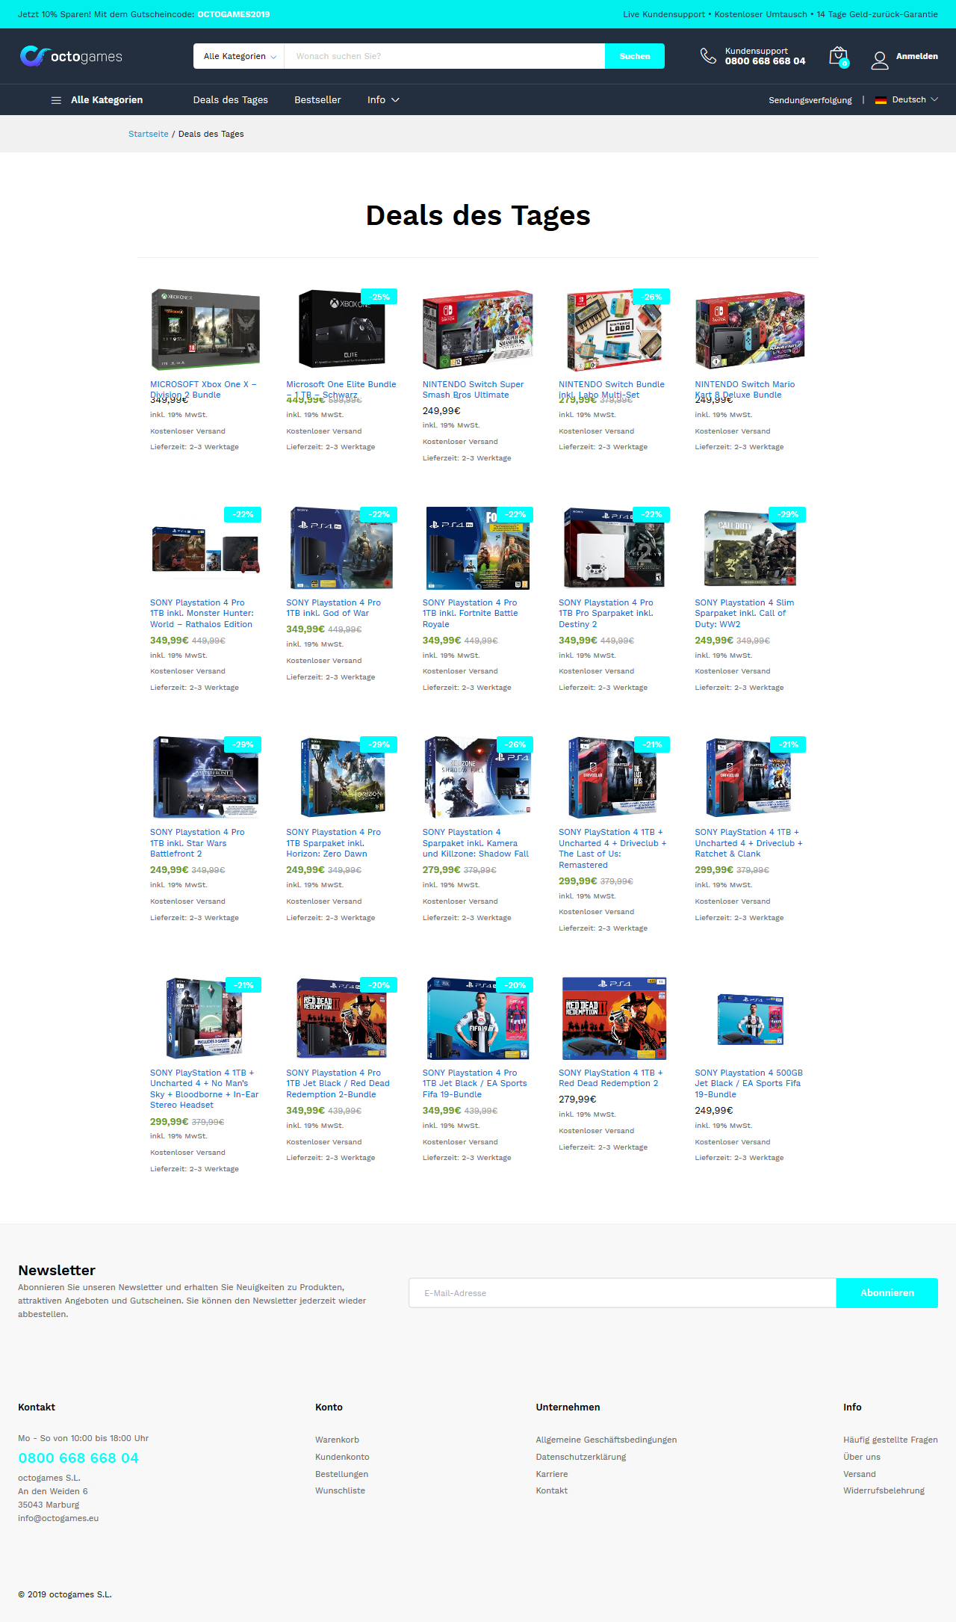Open PS4 No Man's Sky Bloodborne image
The height and width of the screenshot is (1622, 956).
(205, 1018)
